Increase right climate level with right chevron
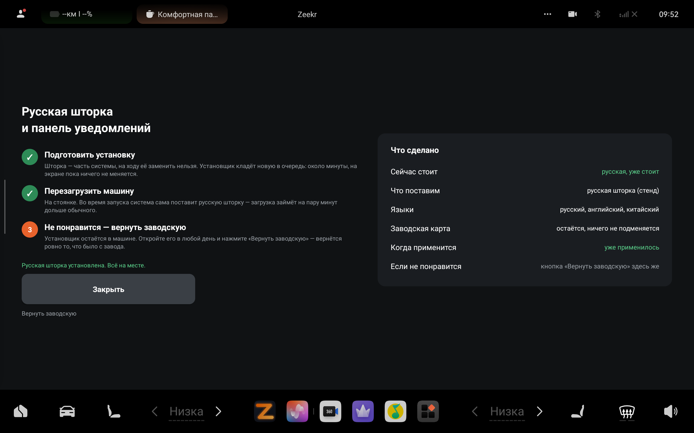The image size is (694, 433). pos(539,411)
